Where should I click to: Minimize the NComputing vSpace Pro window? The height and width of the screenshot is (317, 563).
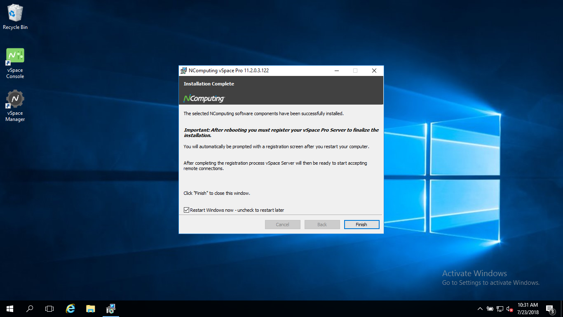[337, 71]
